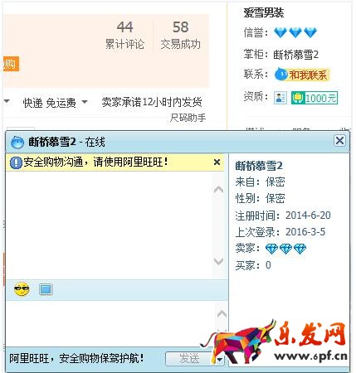Click the 发送 send button
356x373 pixels.
click(190, 359)
